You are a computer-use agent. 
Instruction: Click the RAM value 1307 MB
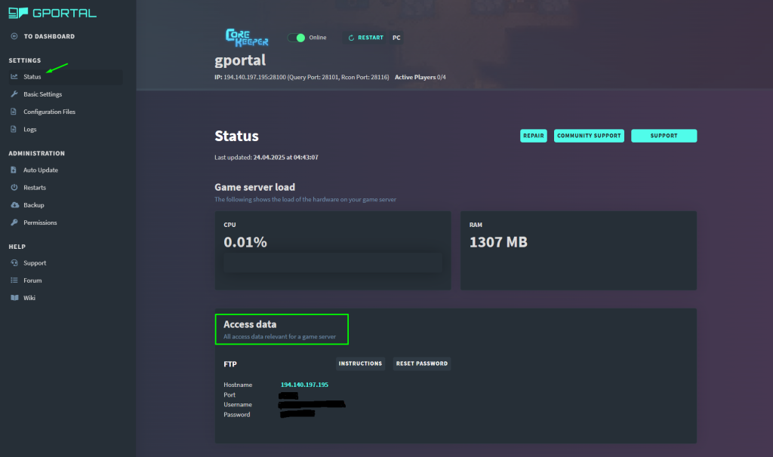(498, 242)
